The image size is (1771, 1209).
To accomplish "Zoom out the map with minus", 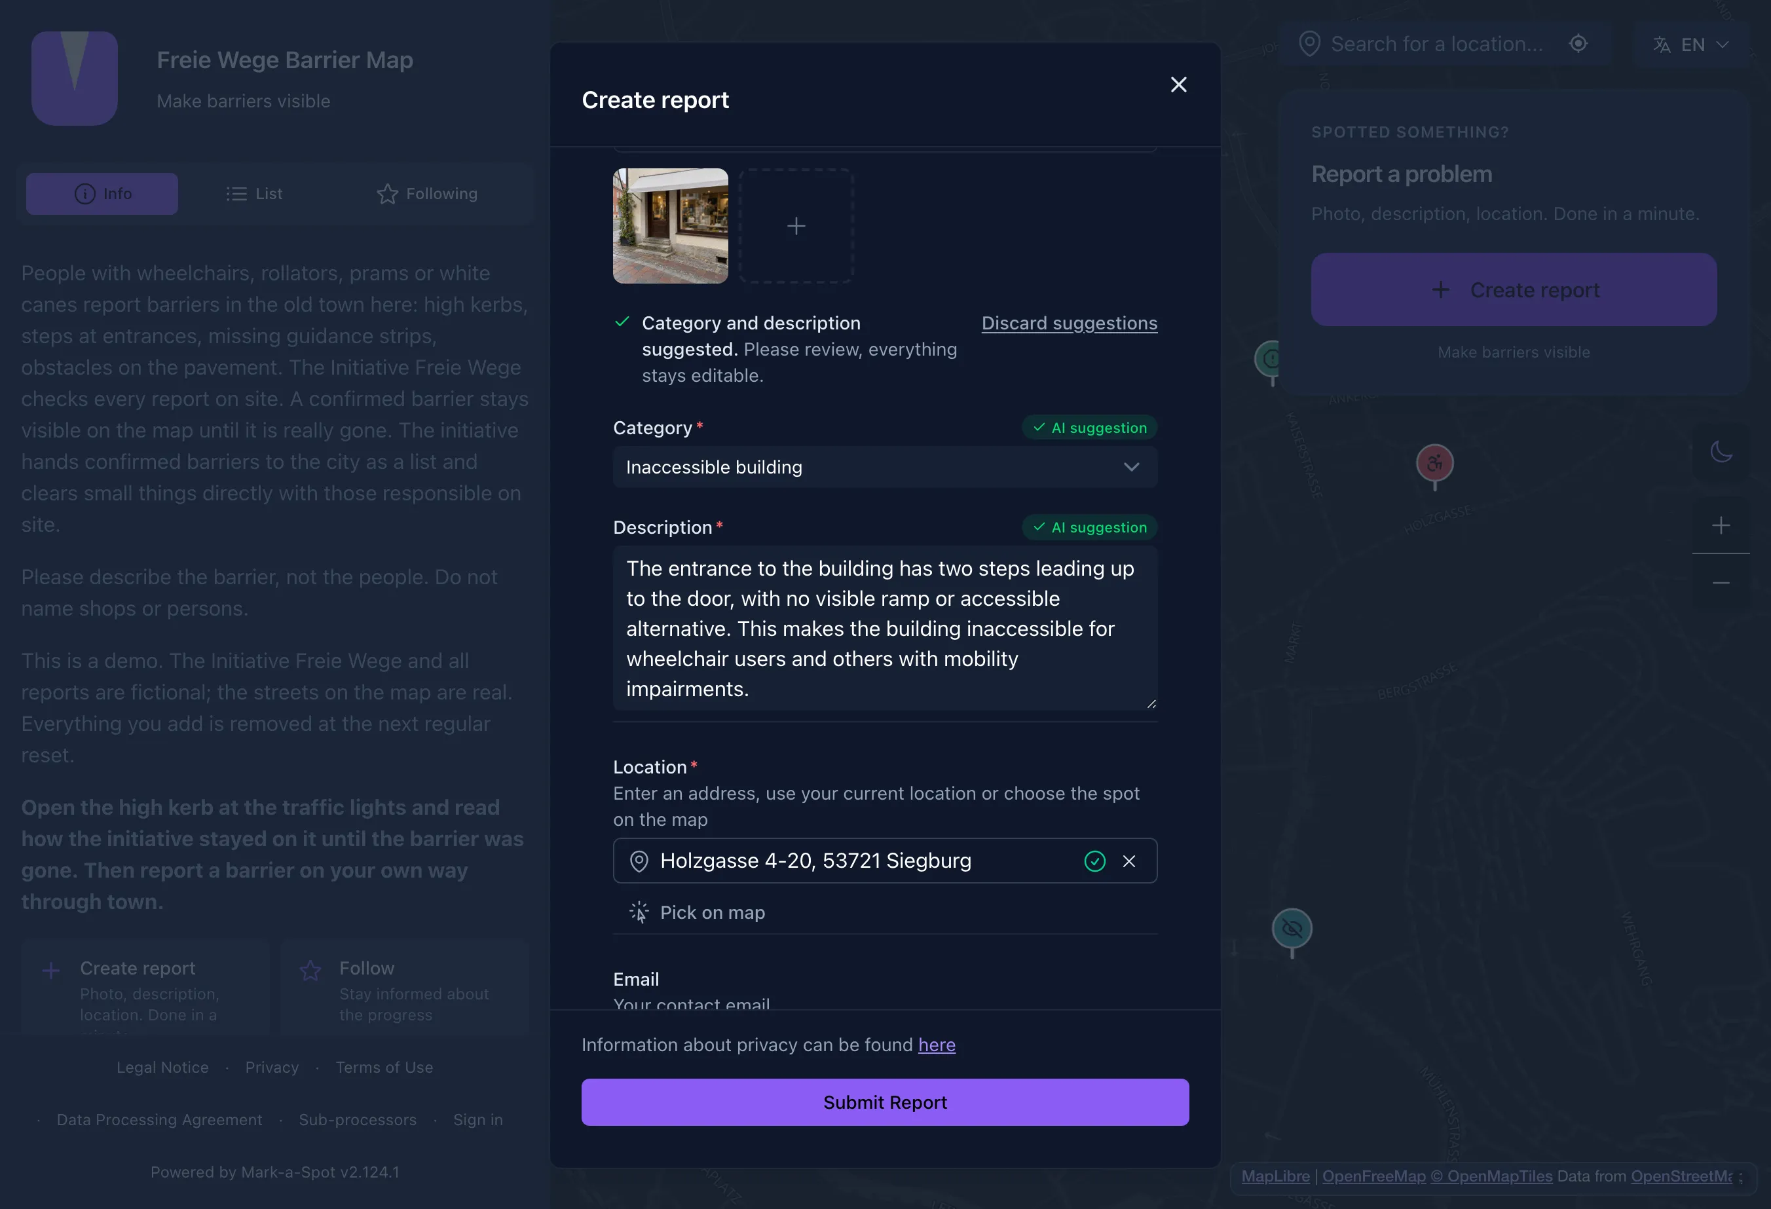I will [1721, 583].
